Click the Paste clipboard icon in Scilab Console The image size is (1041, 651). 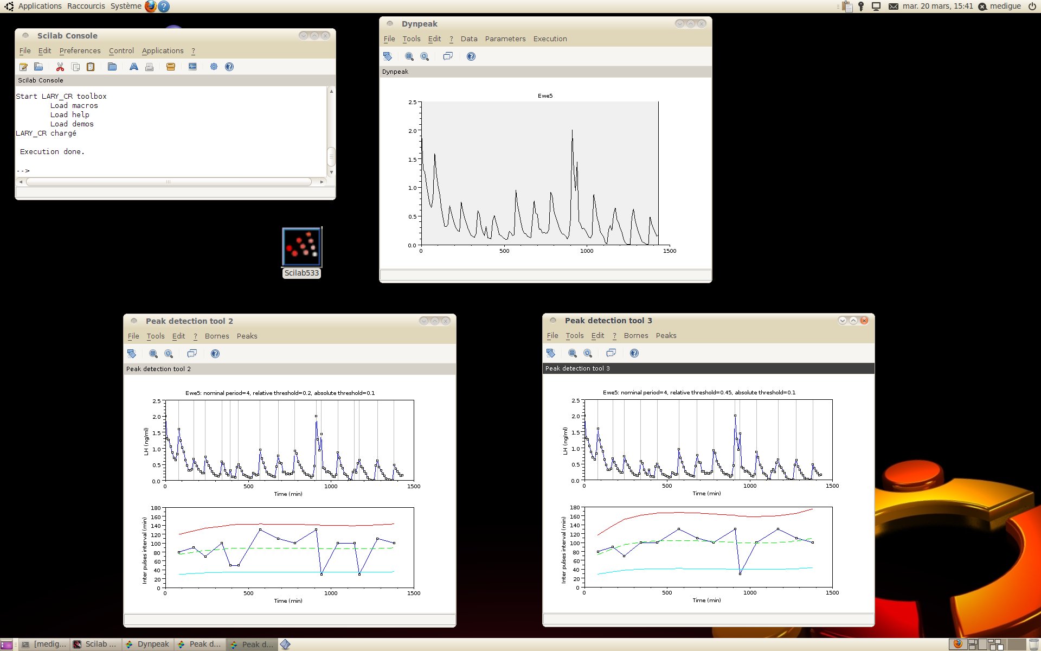91,67
